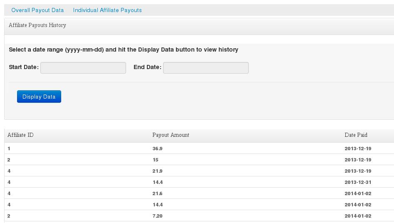Click the Affiliate ID column header
Viewport: 394px width, 223px height.
[x=20, y=135]
